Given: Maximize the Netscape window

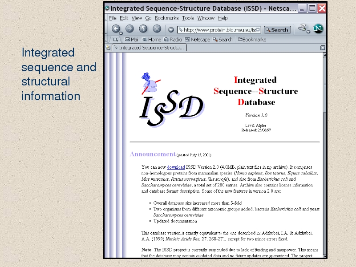Looking at the screenshot, I should [312, 8].
